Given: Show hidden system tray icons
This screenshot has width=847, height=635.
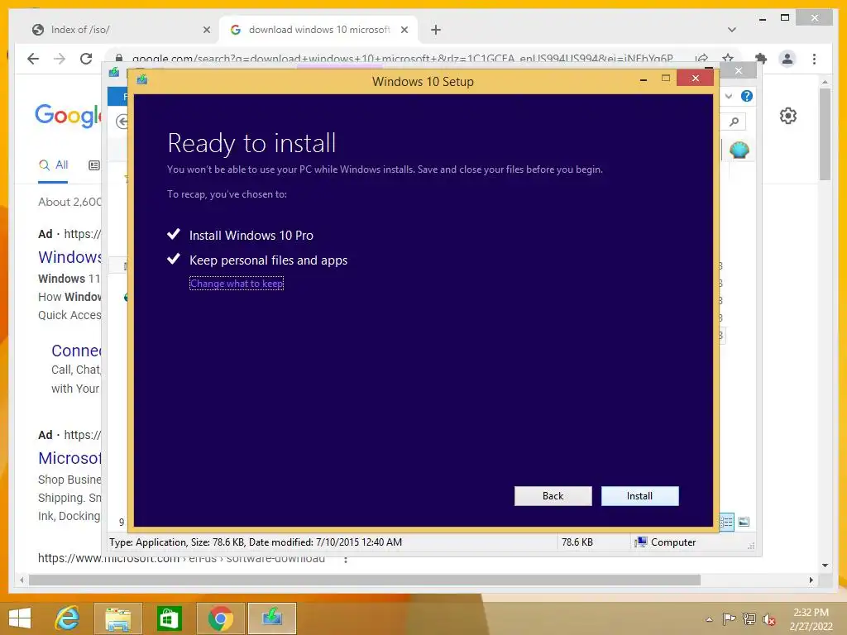Looking at the screenshot, I should (709, 619).
